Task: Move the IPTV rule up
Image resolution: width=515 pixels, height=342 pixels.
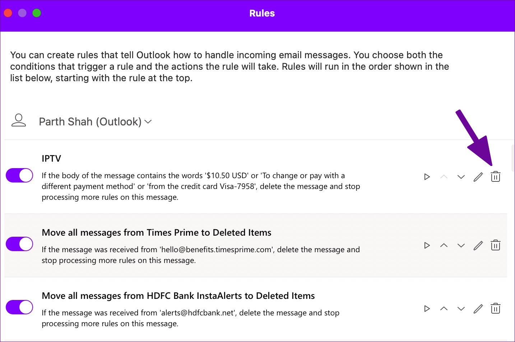Action: point(444,177)
